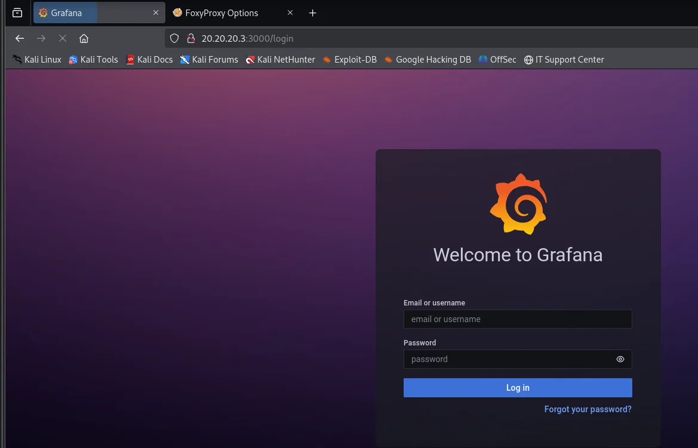Close the Grafana tab
698x448 pixels.
coord(156,13)
